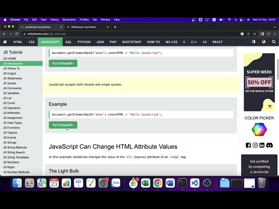Go back with the browser back arrow
The image size is (279, 209).
(4, 34)
